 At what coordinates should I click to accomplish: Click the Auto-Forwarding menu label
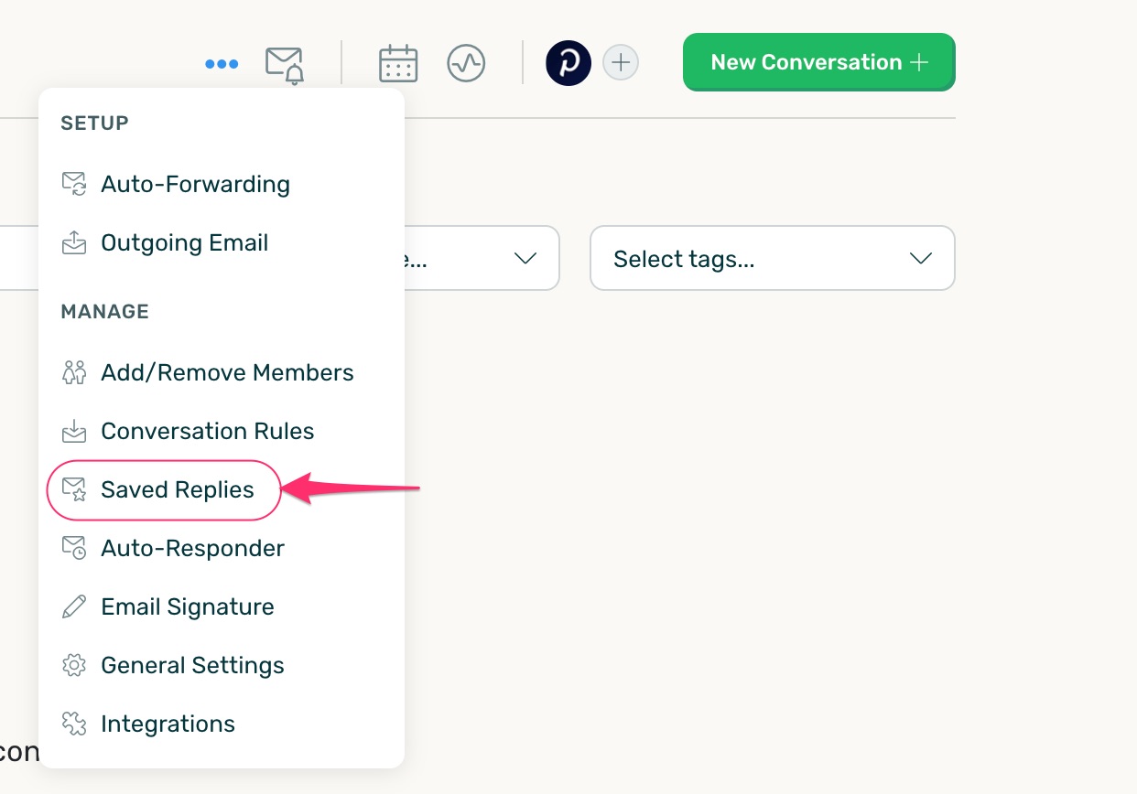195,184
